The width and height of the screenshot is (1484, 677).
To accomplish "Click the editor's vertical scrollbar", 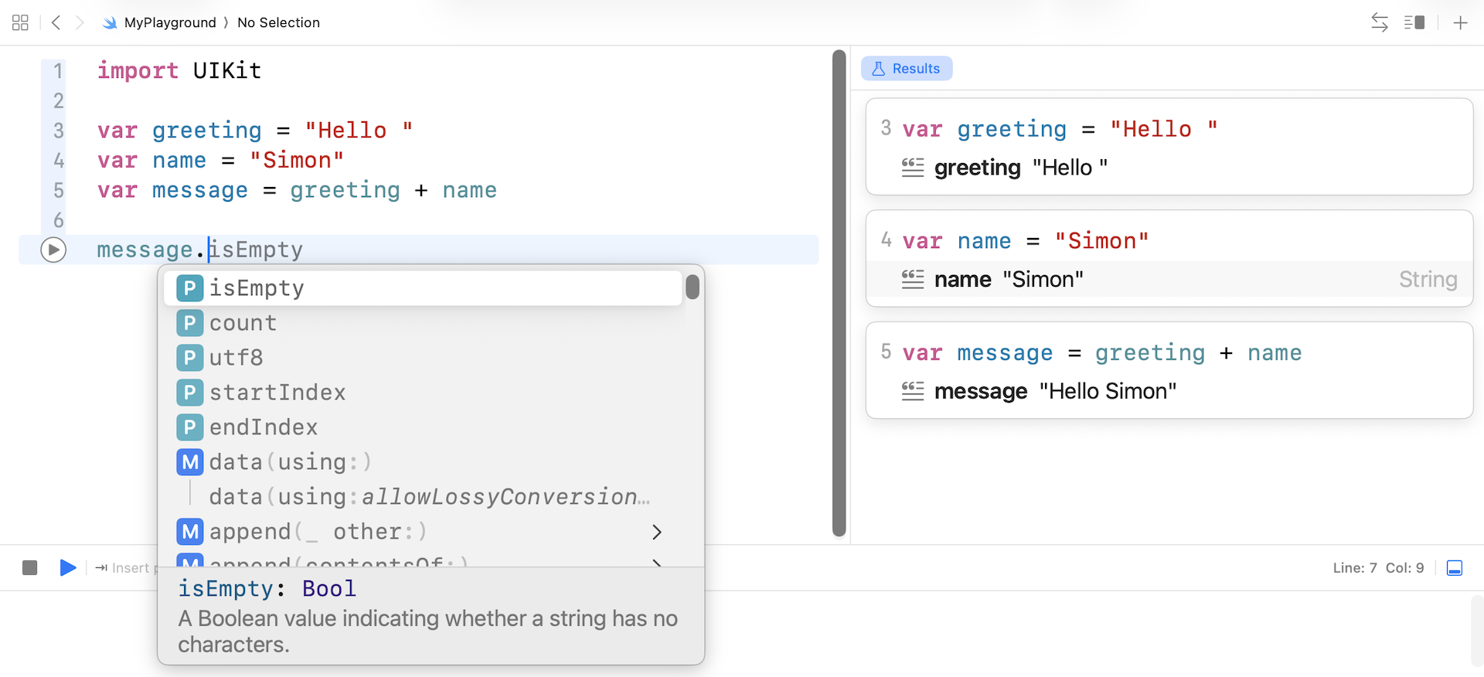I will coord(839,294).
